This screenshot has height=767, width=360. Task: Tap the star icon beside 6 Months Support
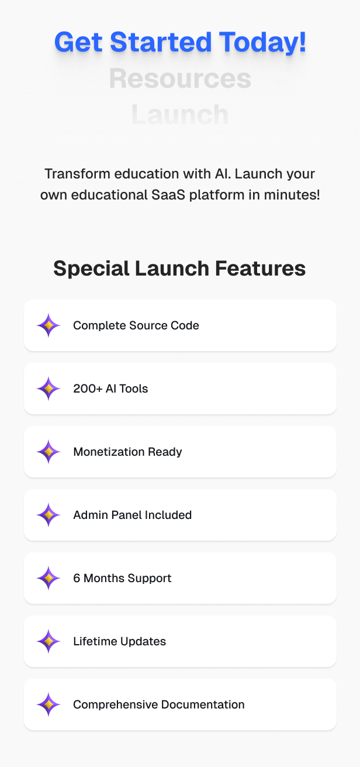[x=49, y=578]
